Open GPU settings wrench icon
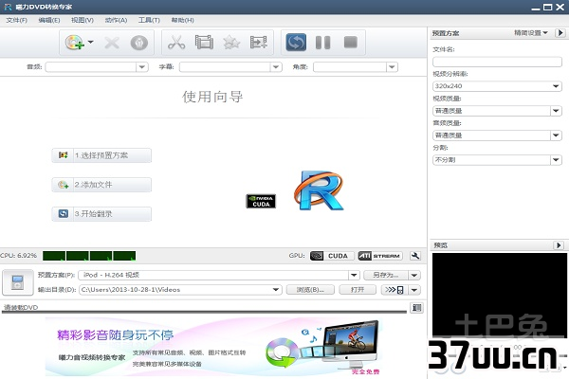Screen dimensions: 569x379 415,256
